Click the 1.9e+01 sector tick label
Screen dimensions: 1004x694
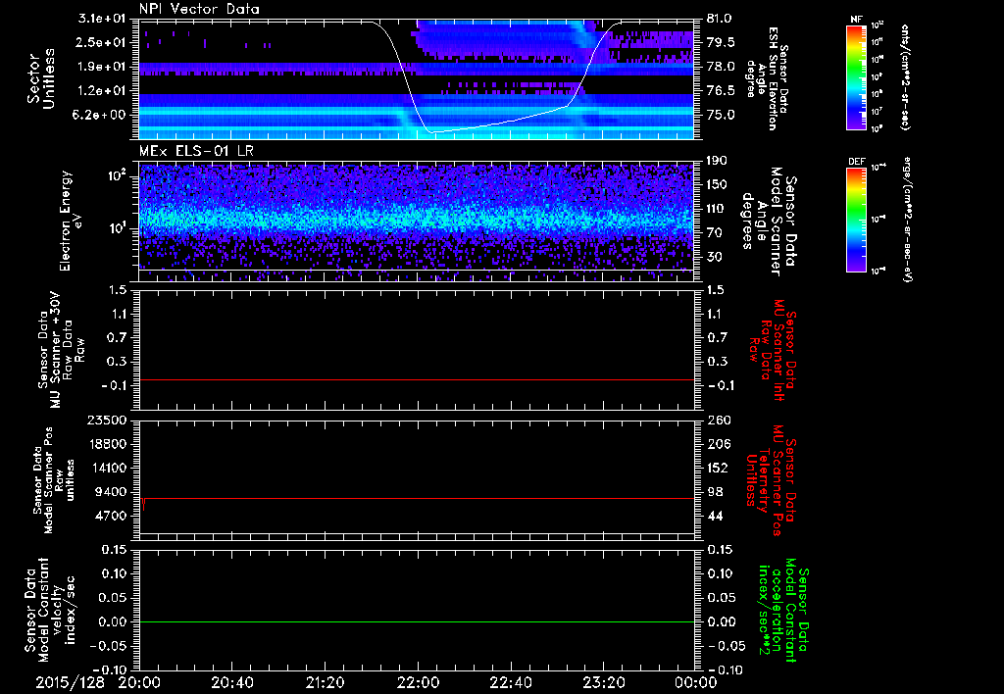tap(101, 67)
